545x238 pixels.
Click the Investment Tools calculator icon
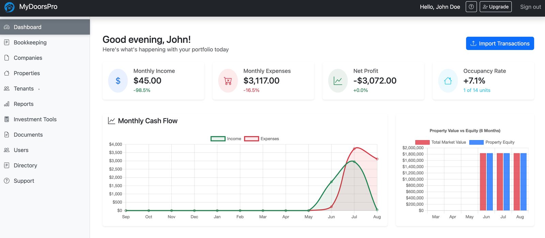(6, 119)
